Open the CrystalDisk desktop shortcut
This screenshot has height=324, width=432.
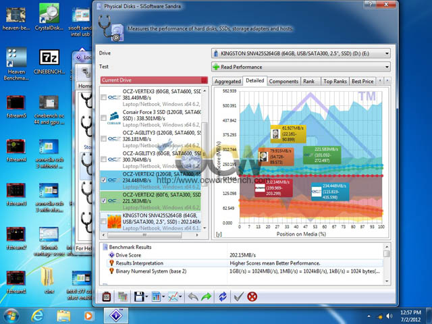[x=49, y=17]
